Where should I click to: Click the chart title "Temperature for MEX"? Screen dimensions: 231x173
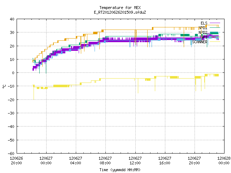[120, 8]
